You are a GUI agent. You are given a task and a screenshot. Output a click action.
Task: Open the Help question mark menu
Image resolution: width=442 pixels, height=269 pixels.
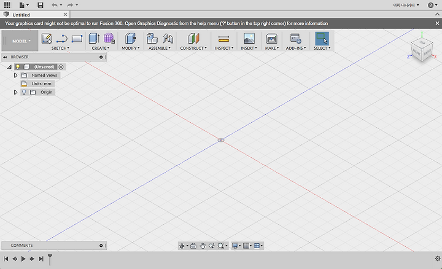coord(432,5)
